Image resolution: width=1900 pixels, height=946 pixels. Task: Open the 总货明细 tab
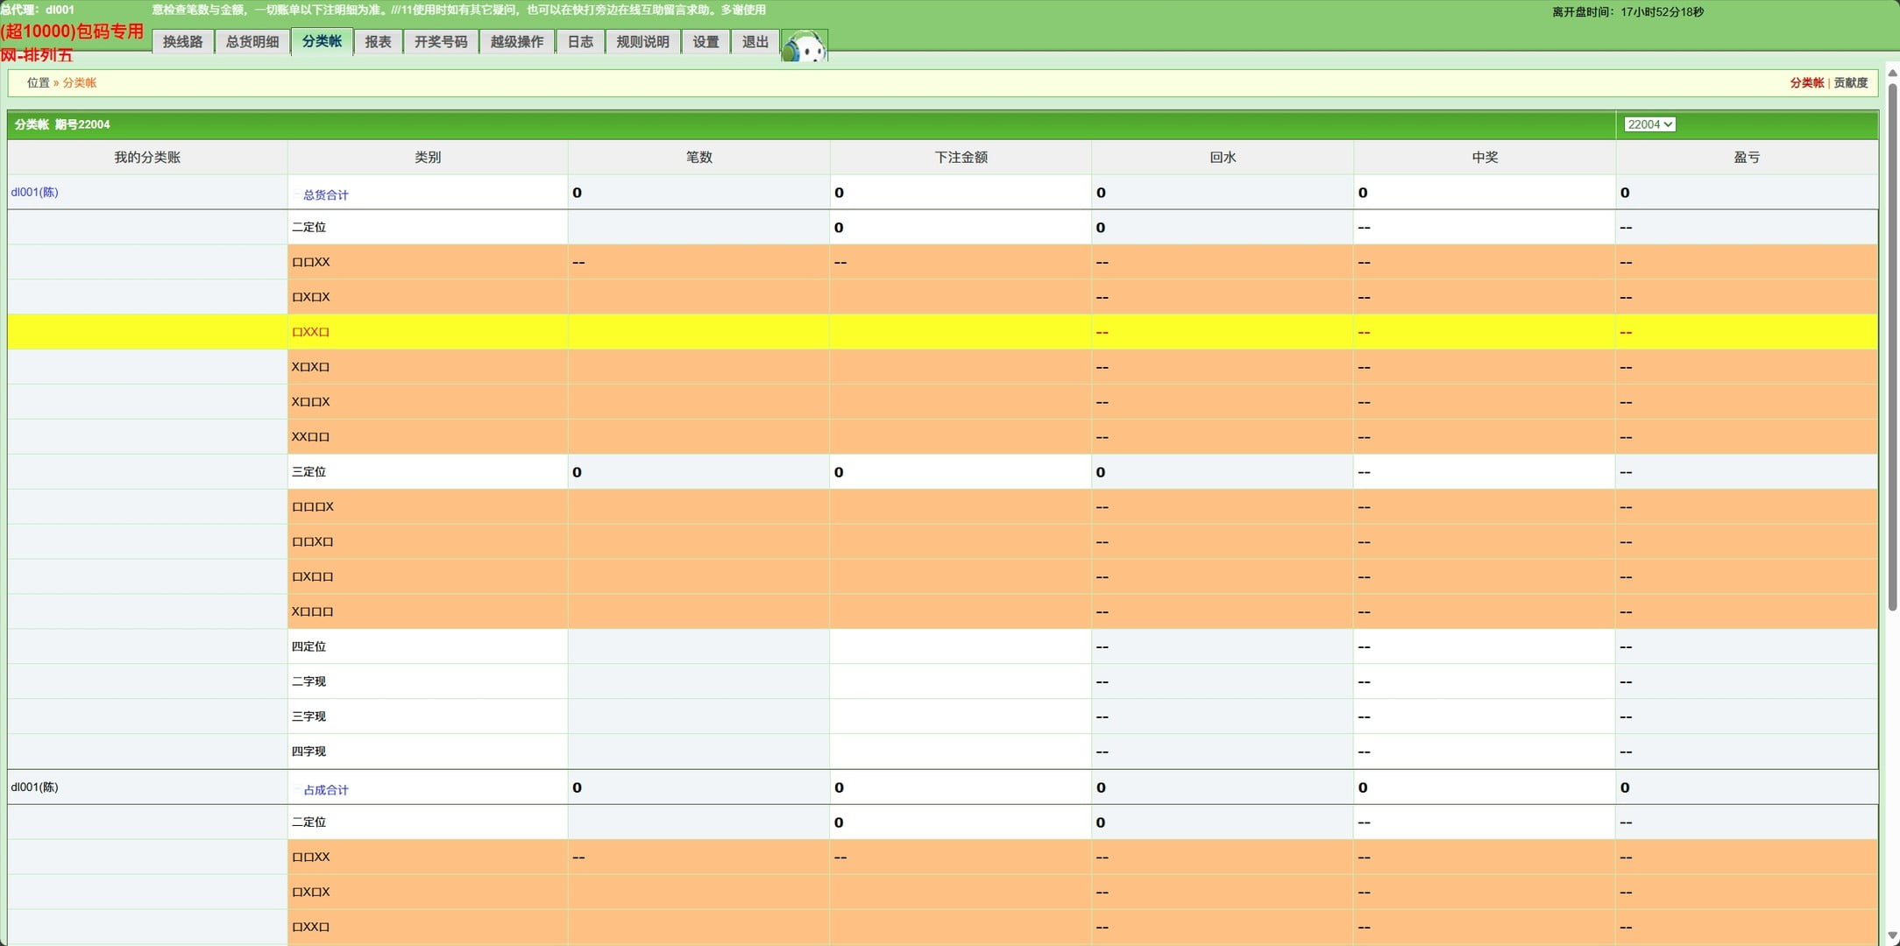(x=252, y=42)
